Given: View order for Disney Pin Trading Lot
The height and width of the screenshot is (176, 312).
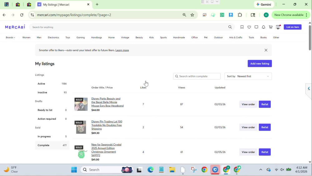Looking at the screenshot, I should [x=248, y=127].
